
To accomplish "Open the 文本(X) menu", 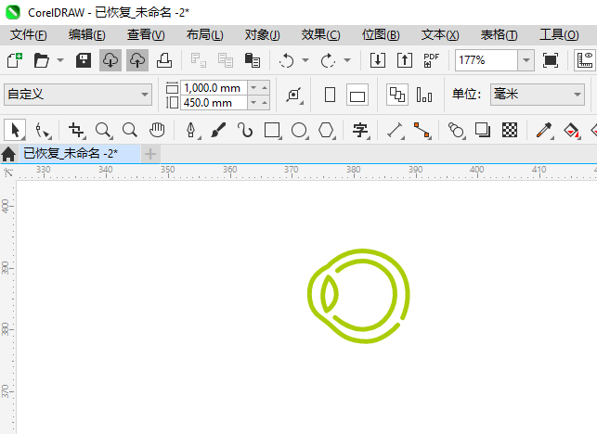I will pyautogui.click(x=440, y=35).
